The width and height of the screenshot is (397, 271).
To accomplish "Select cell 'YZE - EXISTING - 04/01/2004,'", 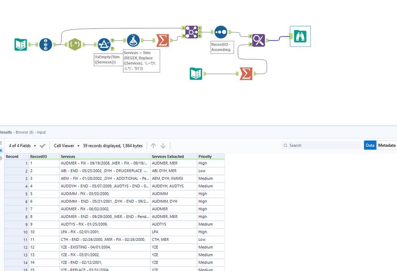I will [105, 247].
